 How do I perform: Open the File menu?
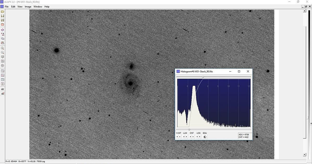pos(7,7)
